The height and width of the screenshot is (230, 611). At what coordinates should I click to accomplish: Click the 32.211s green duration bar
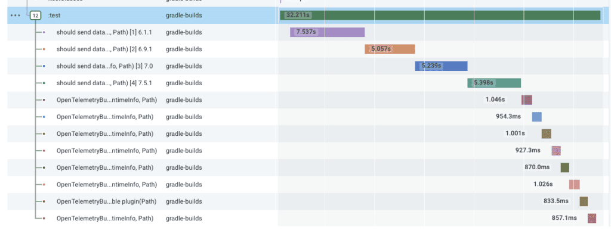440,15
